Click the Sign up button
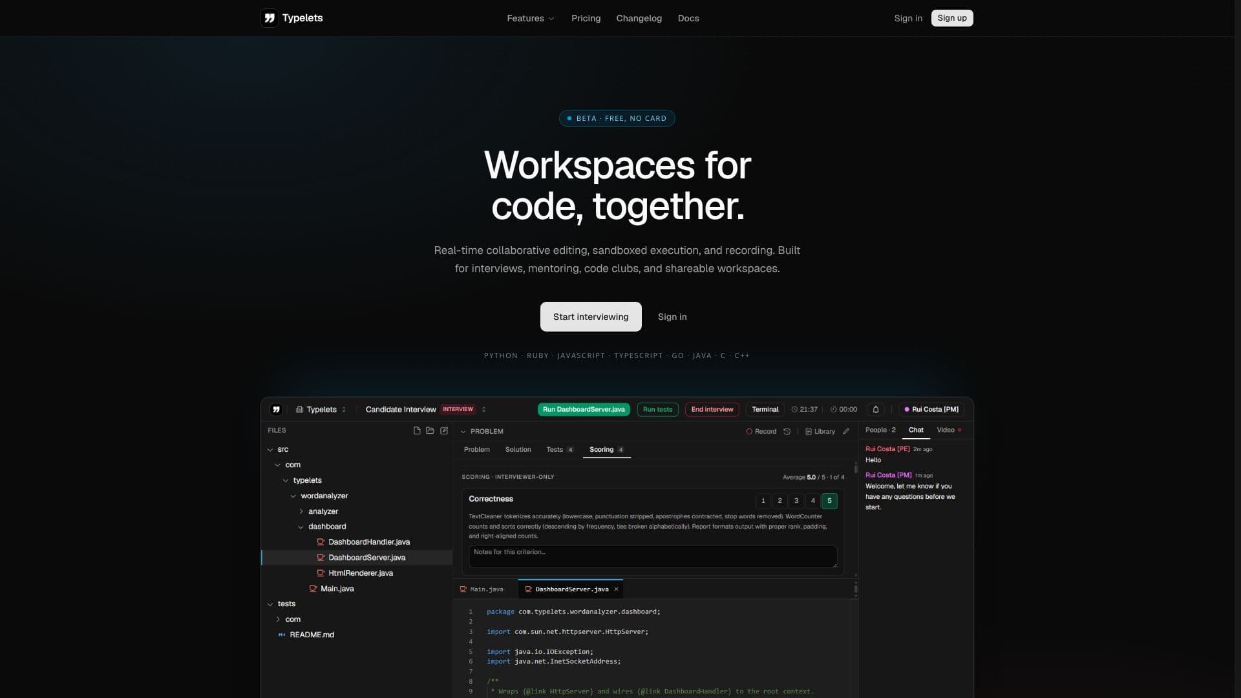The image size is (1241, 698). click(x=952, y=18)
